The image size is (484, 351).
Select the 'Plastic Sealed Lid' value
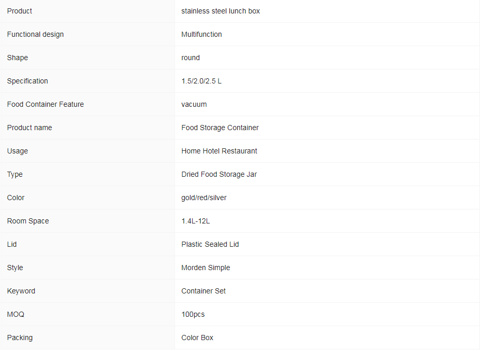tap(210, 244)
